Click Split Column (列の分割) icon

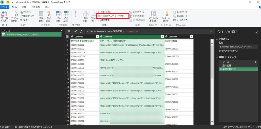point(86,14)
